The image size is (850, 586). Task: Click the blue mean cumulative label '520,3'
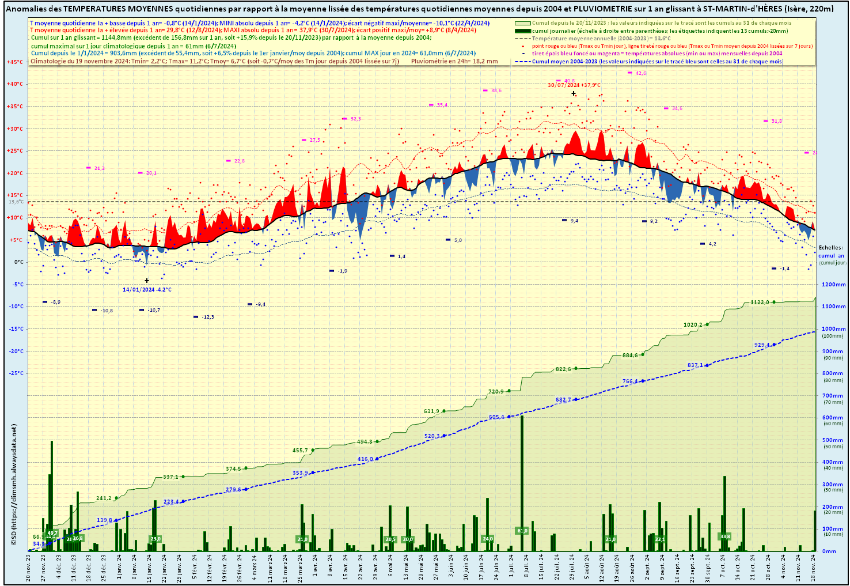pos(432,436)
